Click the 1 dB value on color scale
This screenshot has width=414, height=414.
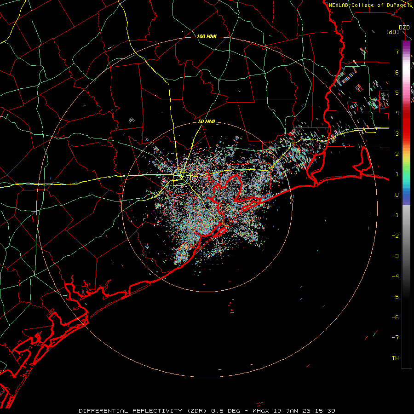(397, 174)
